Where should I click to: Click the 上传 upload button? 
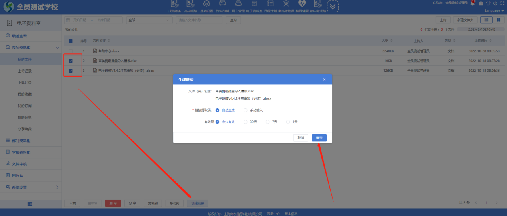[x=443, y=20]
